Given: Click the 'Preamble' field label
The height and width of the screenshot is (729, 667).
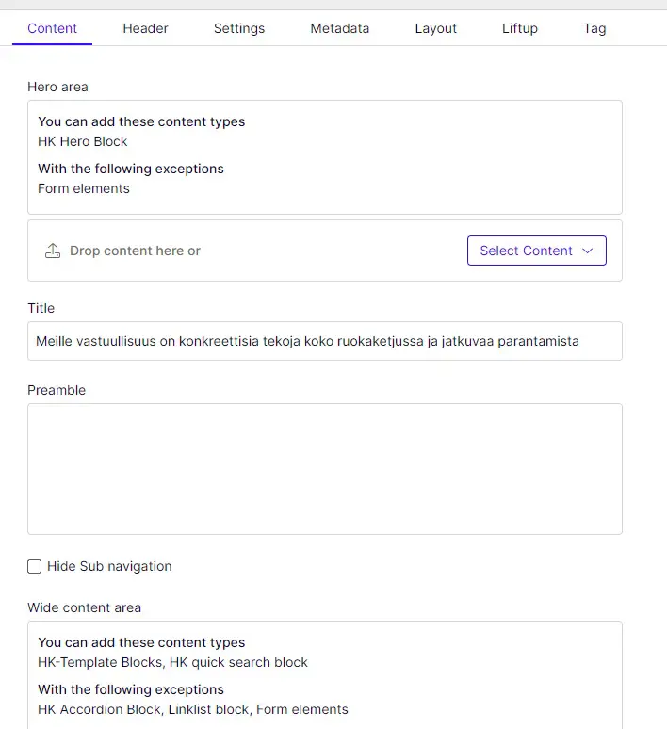Looking at the screenshot, I should pos(57,390).
